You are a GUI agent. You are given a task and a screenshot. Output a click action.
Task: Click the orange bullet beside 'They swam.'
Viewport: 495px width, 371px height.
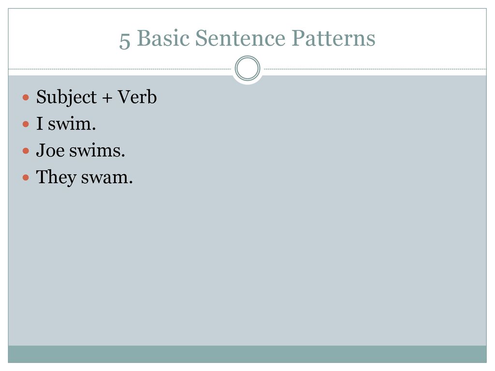point(26,178)
